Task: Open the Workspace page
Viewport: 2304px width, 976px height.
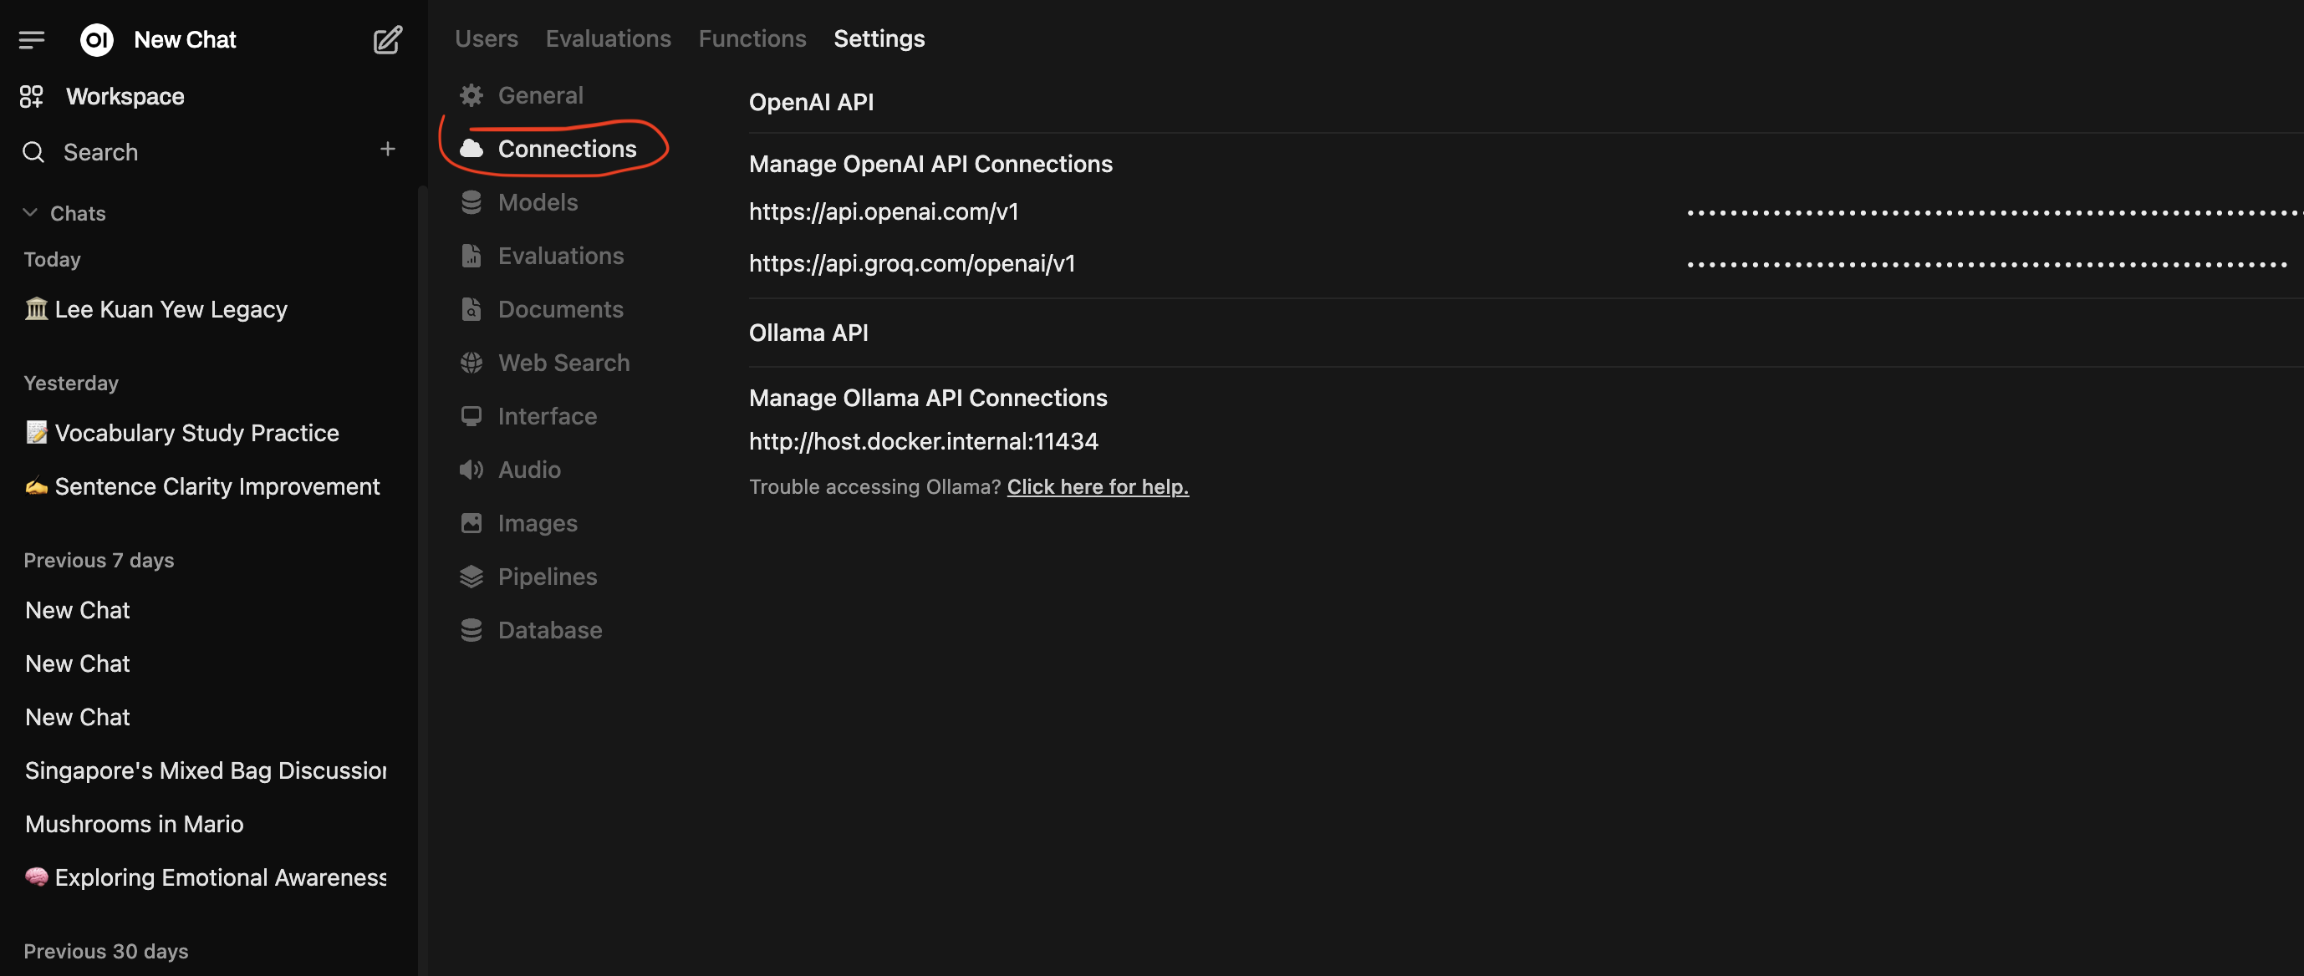Action: click(125, 97)
